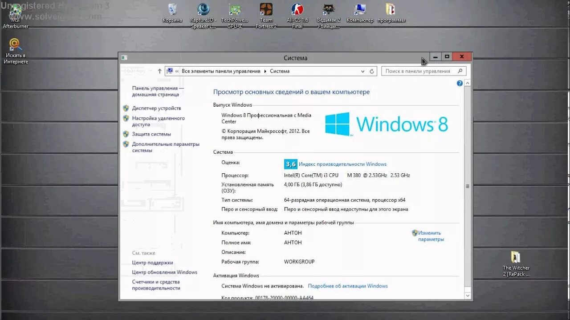Launch the Team Fortress 2 desktop icon

click(266, 16)
